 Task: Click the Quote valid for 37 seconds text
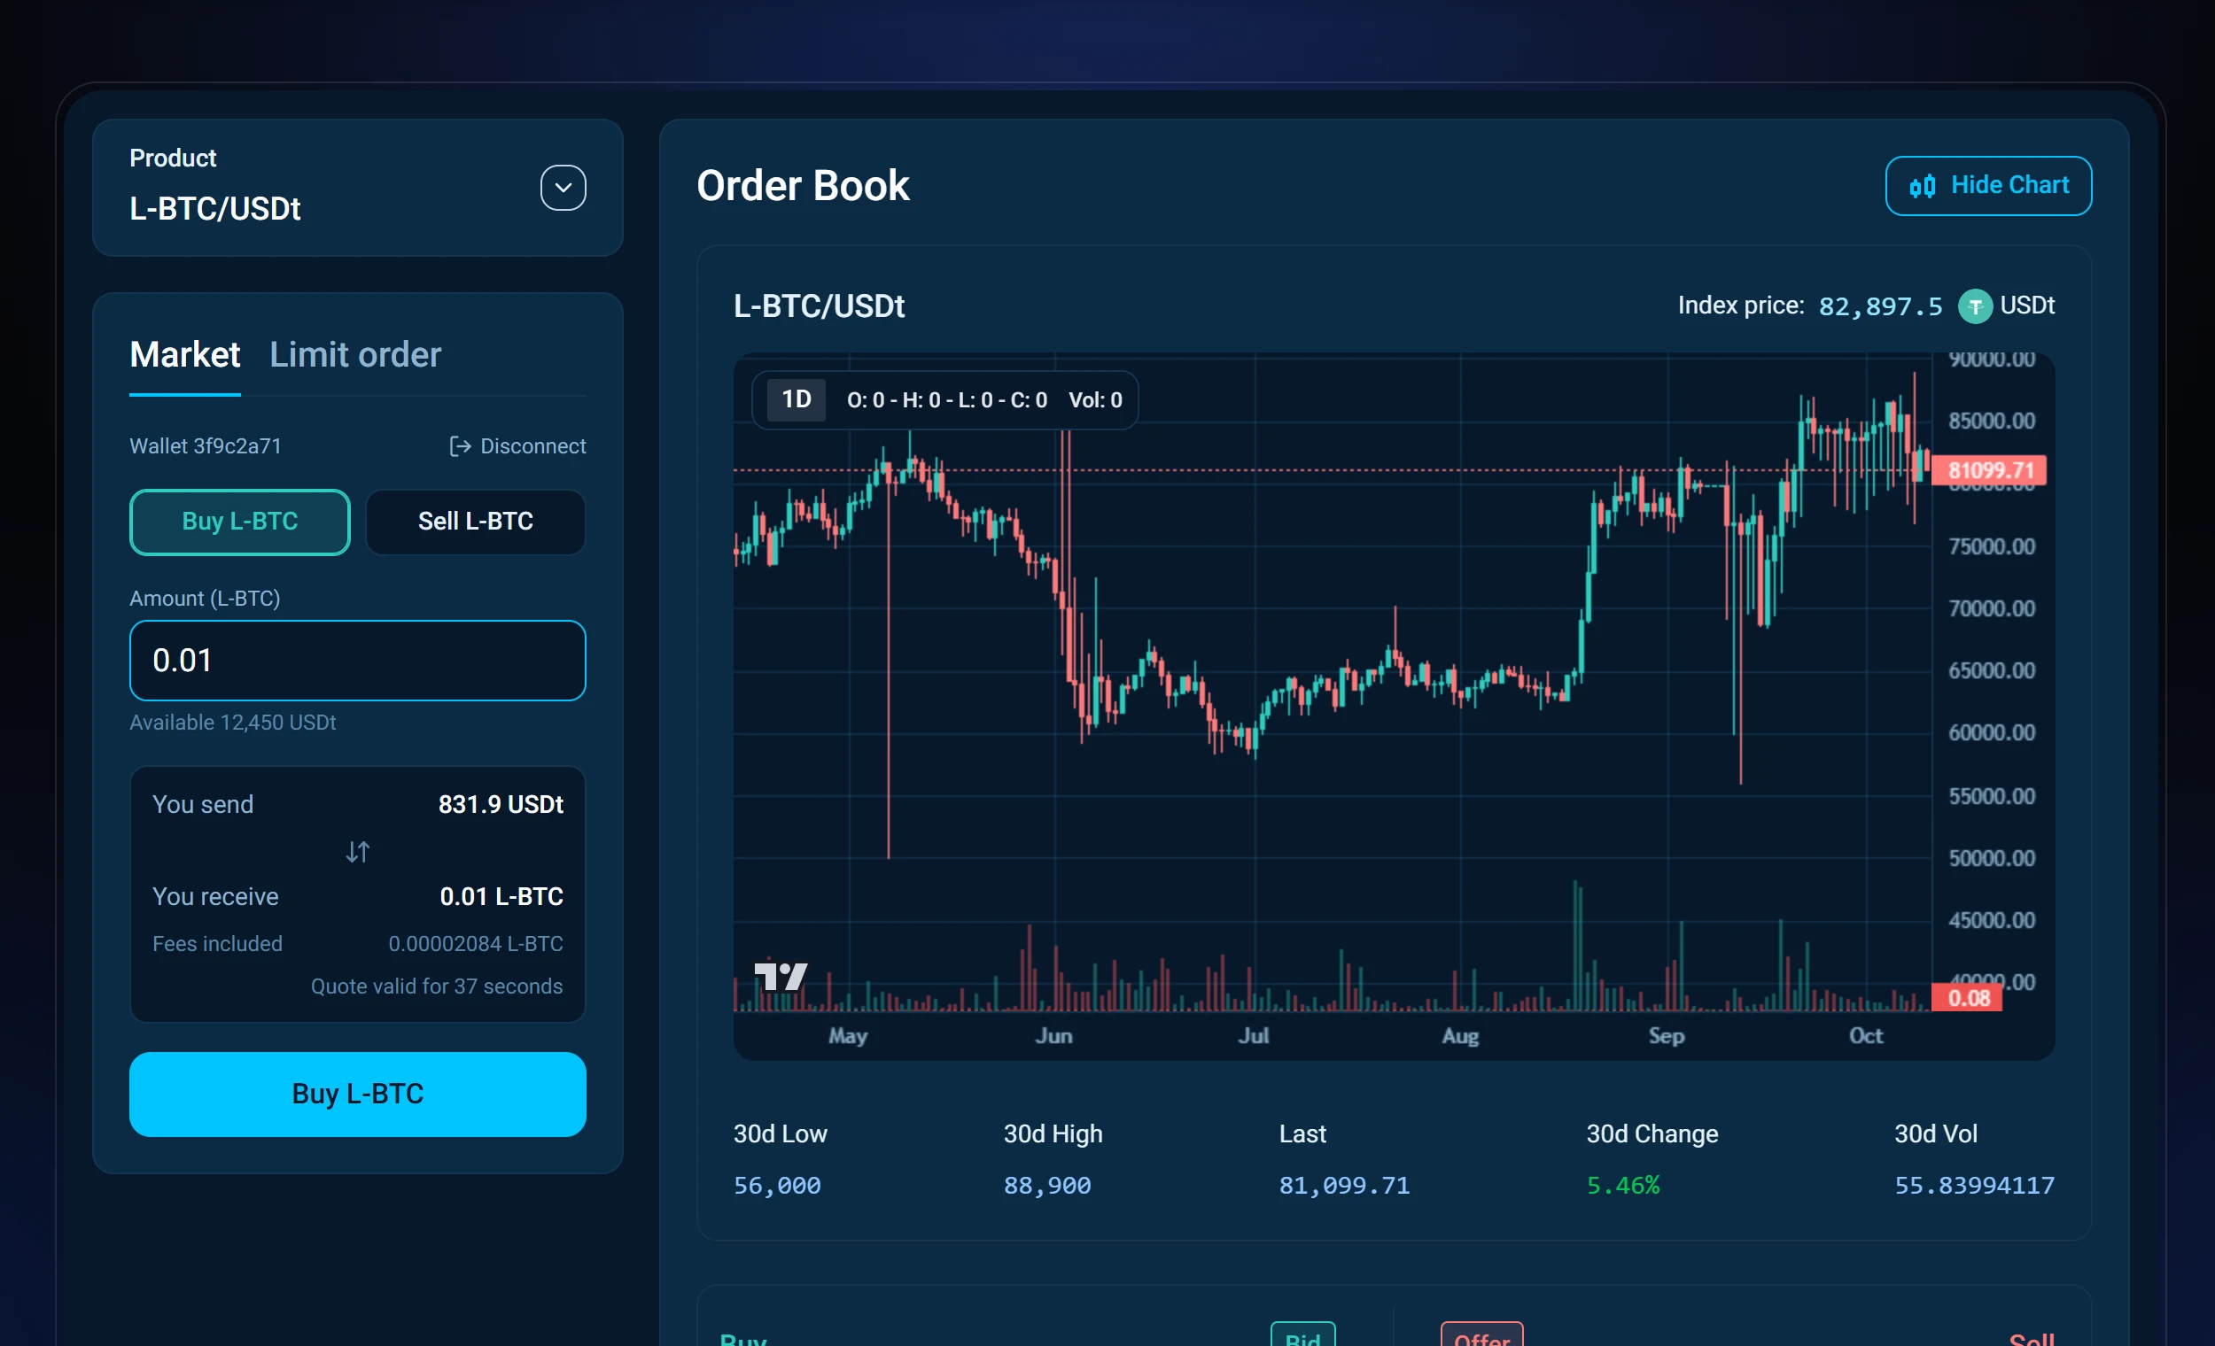[437, 986]
